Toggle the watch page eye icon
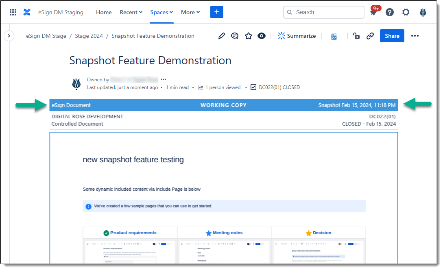This screenshot has width=443, height=270. [x=262, y=36]
